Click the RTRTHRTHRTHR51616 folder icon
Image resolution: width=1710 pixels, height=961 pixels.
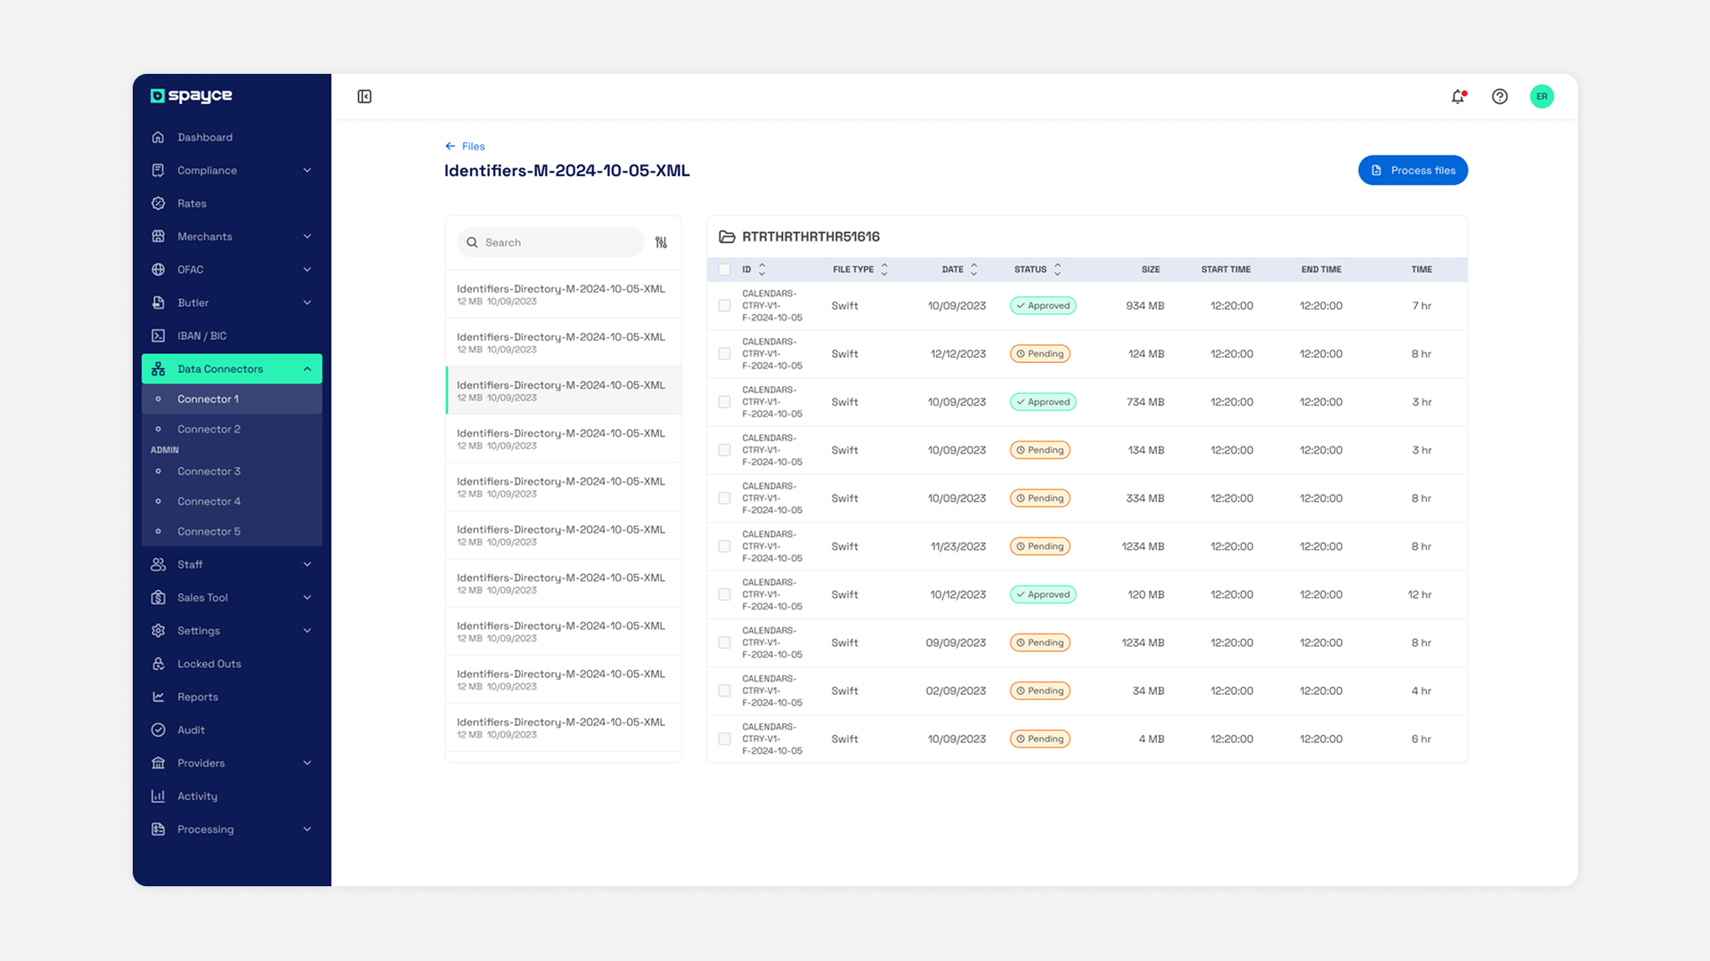(727, 237)
